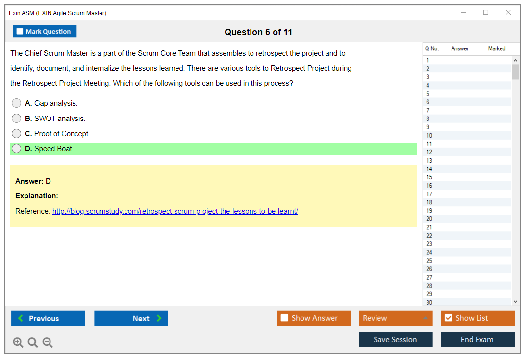527x360 pixels.
Task: Open the scrumstudy blog reference link
Action: 175,211
